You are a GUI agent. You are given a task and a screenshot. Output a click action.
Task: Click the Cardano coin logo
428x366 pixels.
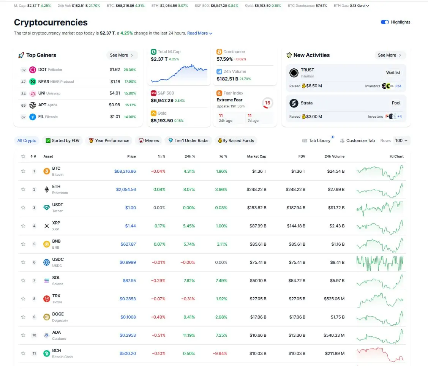pos(47,335)
